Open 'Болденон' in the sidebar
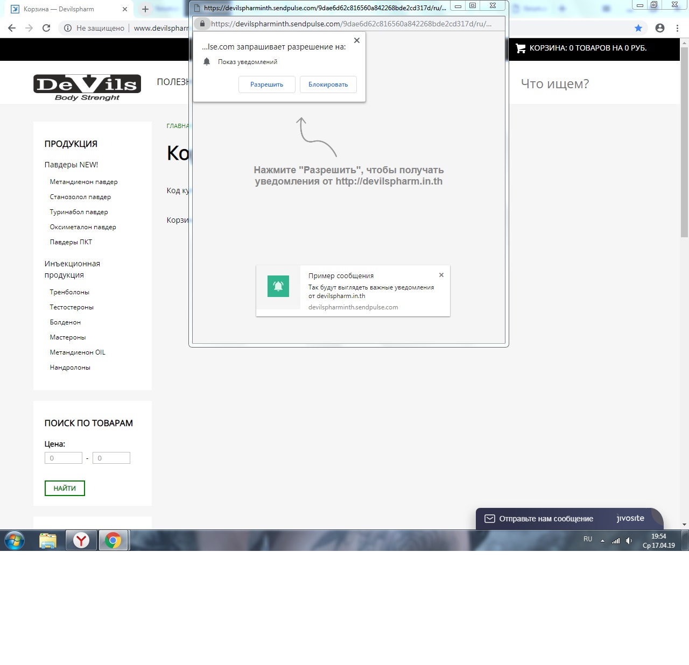The width and height of the screenshot is (689, 665). (65, 322)
